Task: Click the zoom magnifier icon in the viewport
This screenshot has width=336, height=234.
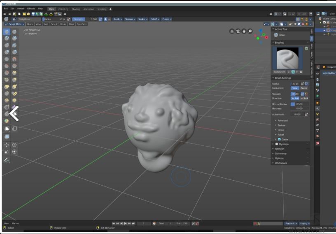Action: (x=250, y=31)
